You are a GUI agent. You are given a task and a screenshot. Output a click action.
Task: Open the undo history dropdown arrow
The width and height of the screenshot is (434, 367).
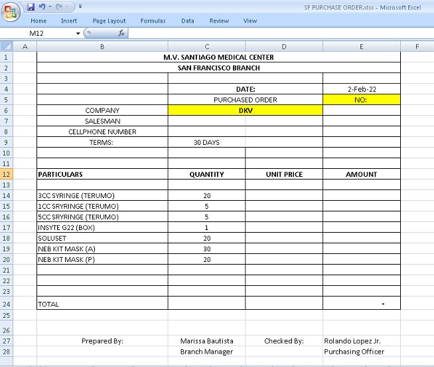[50, 7]
